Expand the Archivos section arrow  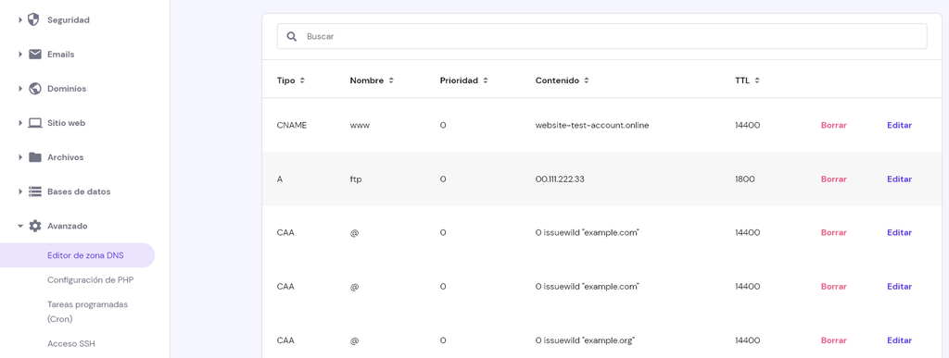[20, 157]
